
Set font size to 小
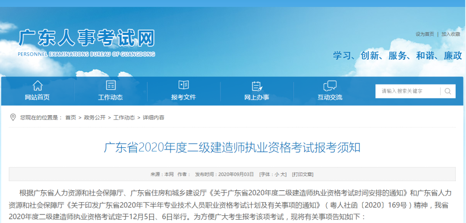[x=277, y=174]
